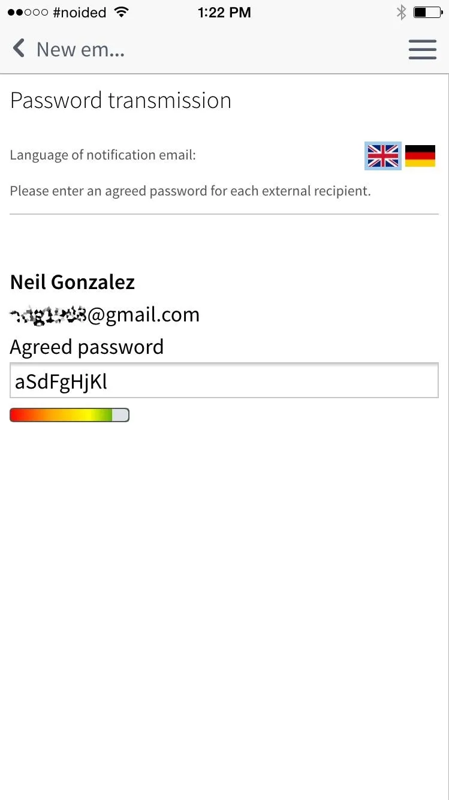Switch notification language to German flag
The width and height of the screenshot is (449, 800).
pos(420,156)
